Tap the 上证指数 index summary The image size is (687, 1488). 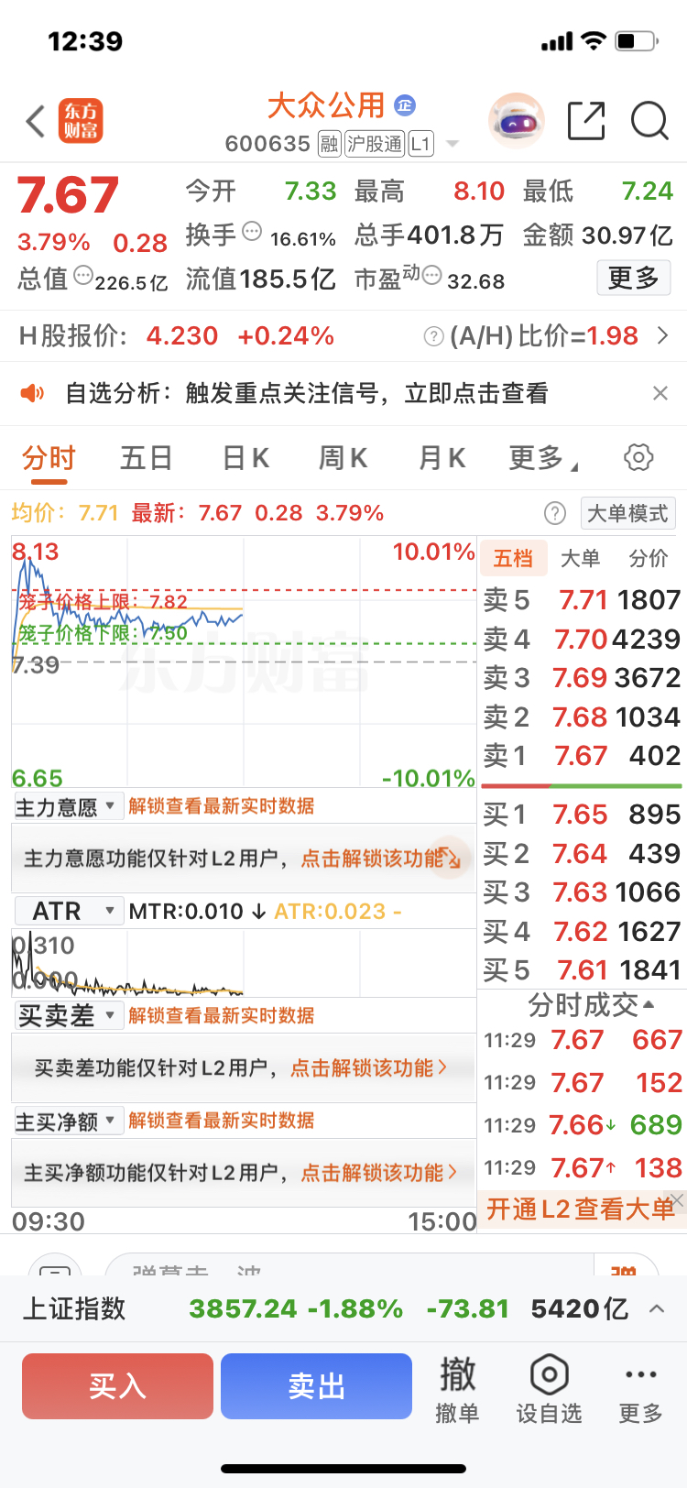325,1309
